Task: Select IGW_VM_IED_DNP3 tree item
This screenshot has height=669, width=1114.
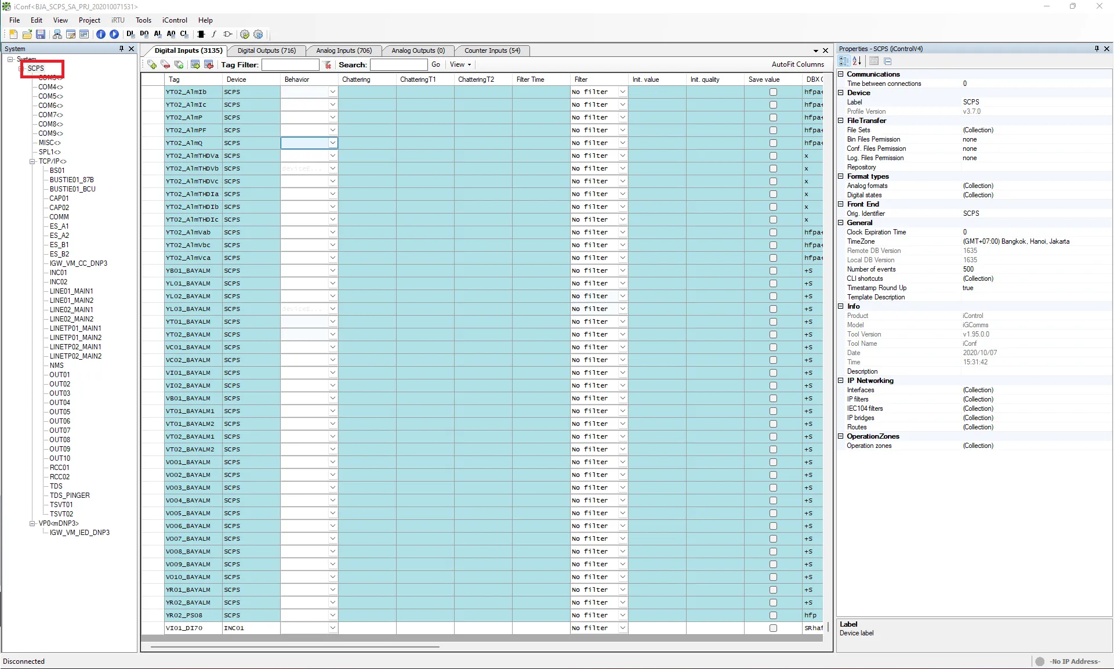Action: point(79,533)
